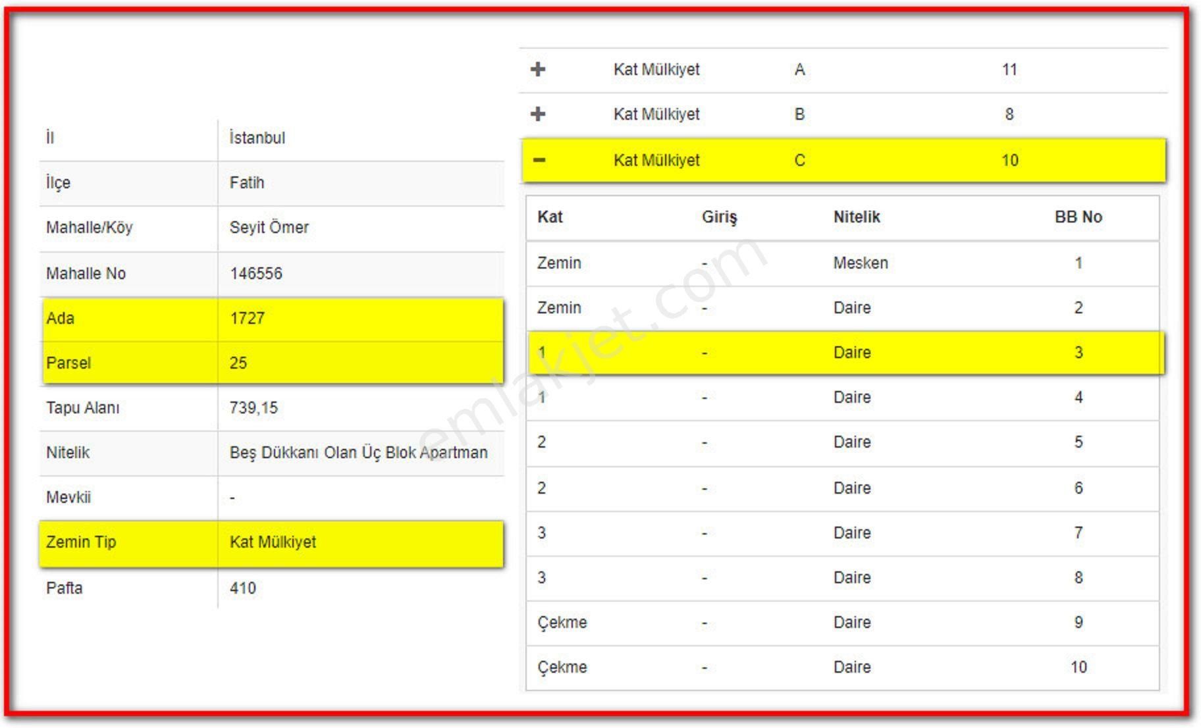Click the Parsel value 25
The image size is (1201, 728).
point(238,363)
